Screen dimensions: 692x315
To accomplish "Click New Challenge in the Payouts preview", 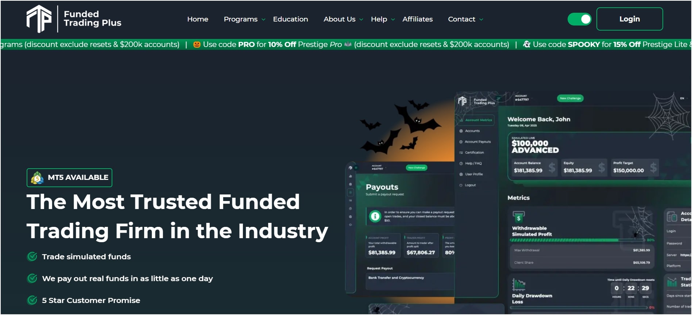I will (417, 168).
